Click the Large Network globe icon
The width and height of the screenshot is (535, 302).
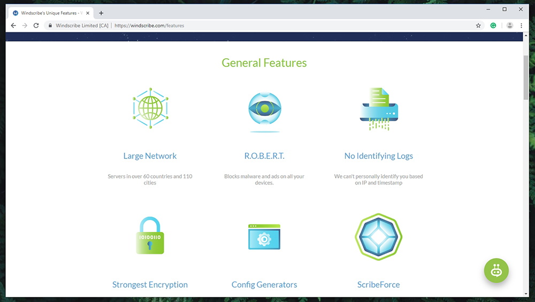150,108
